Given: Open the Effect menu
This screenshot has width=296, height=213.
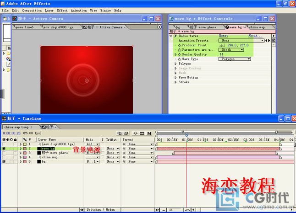Looking at the screenshot, I should [62, 11].
